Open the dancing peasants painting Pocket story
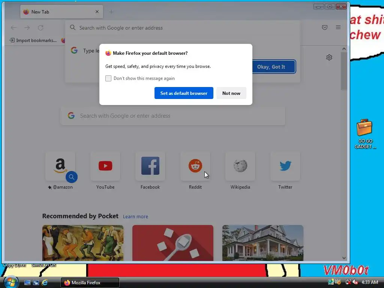Viewport: 384px width, 288px height. click(83, 243)
